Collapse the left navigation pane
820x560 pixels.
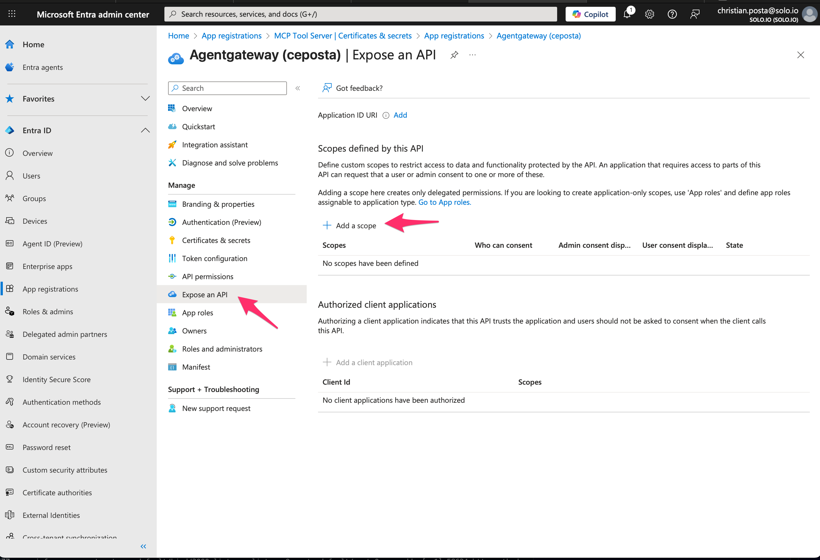click(143, 546)
